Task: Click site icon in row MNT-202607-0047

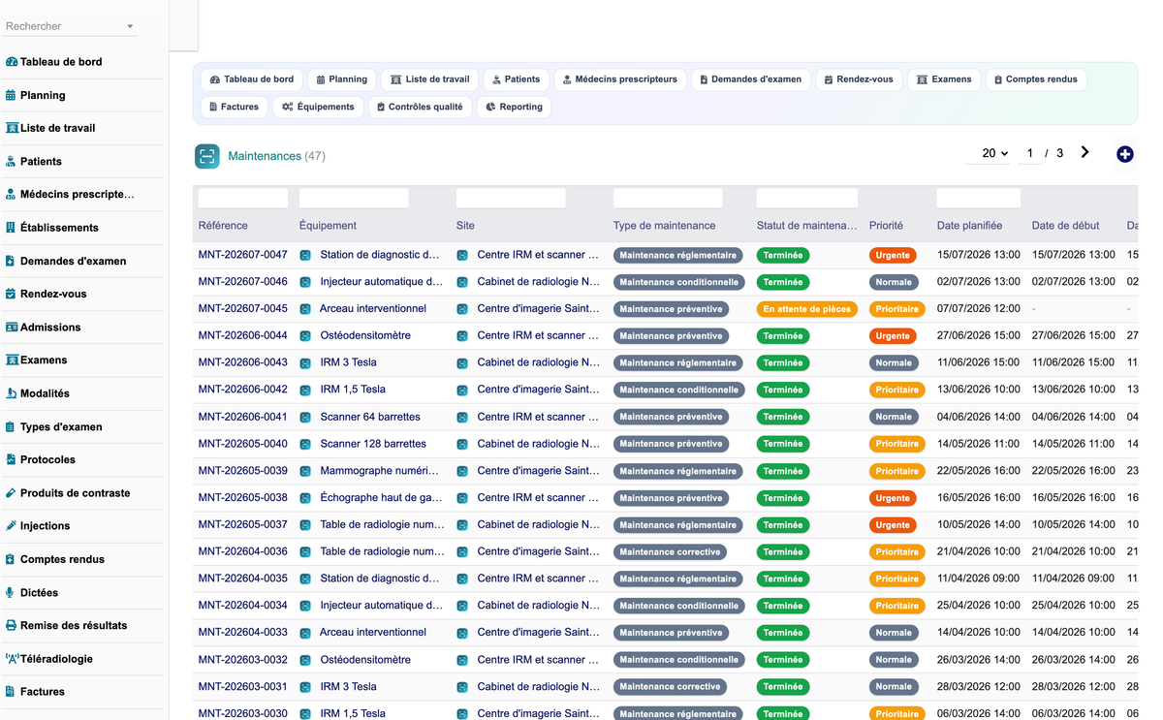Action: point(462,255)
